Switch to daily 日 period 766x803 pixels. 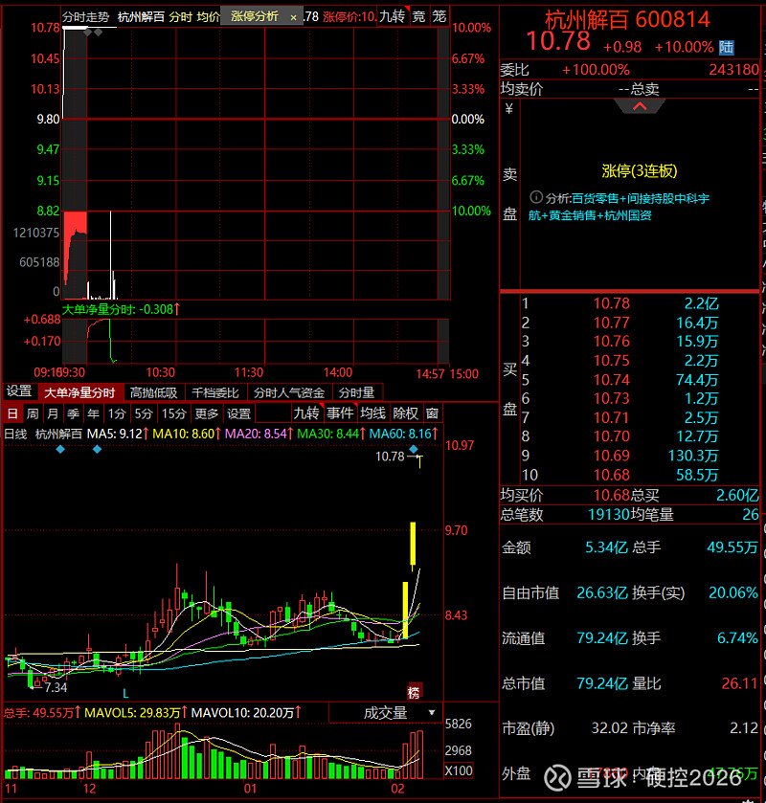pyautogui.click(x=12, y=413)
